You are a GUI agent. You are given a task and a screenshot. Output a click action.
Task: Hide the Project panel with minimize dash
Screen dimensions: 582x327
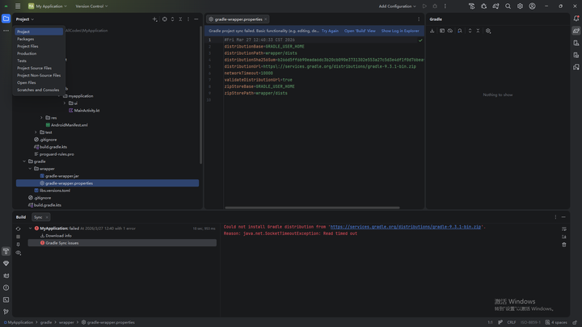(196, 19)
